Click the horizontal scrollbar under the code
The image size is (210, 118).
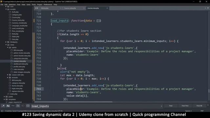pos(73,102)
